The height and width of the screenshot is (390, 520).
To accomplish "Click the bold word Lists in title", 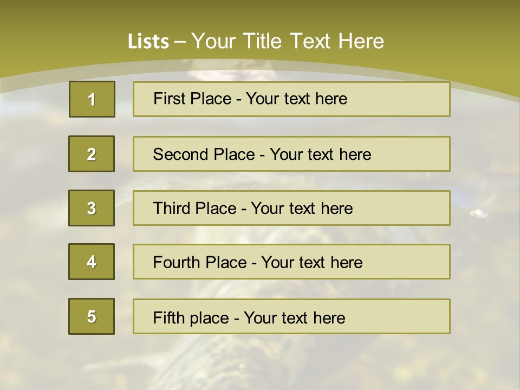I will [x=148, y=41].
